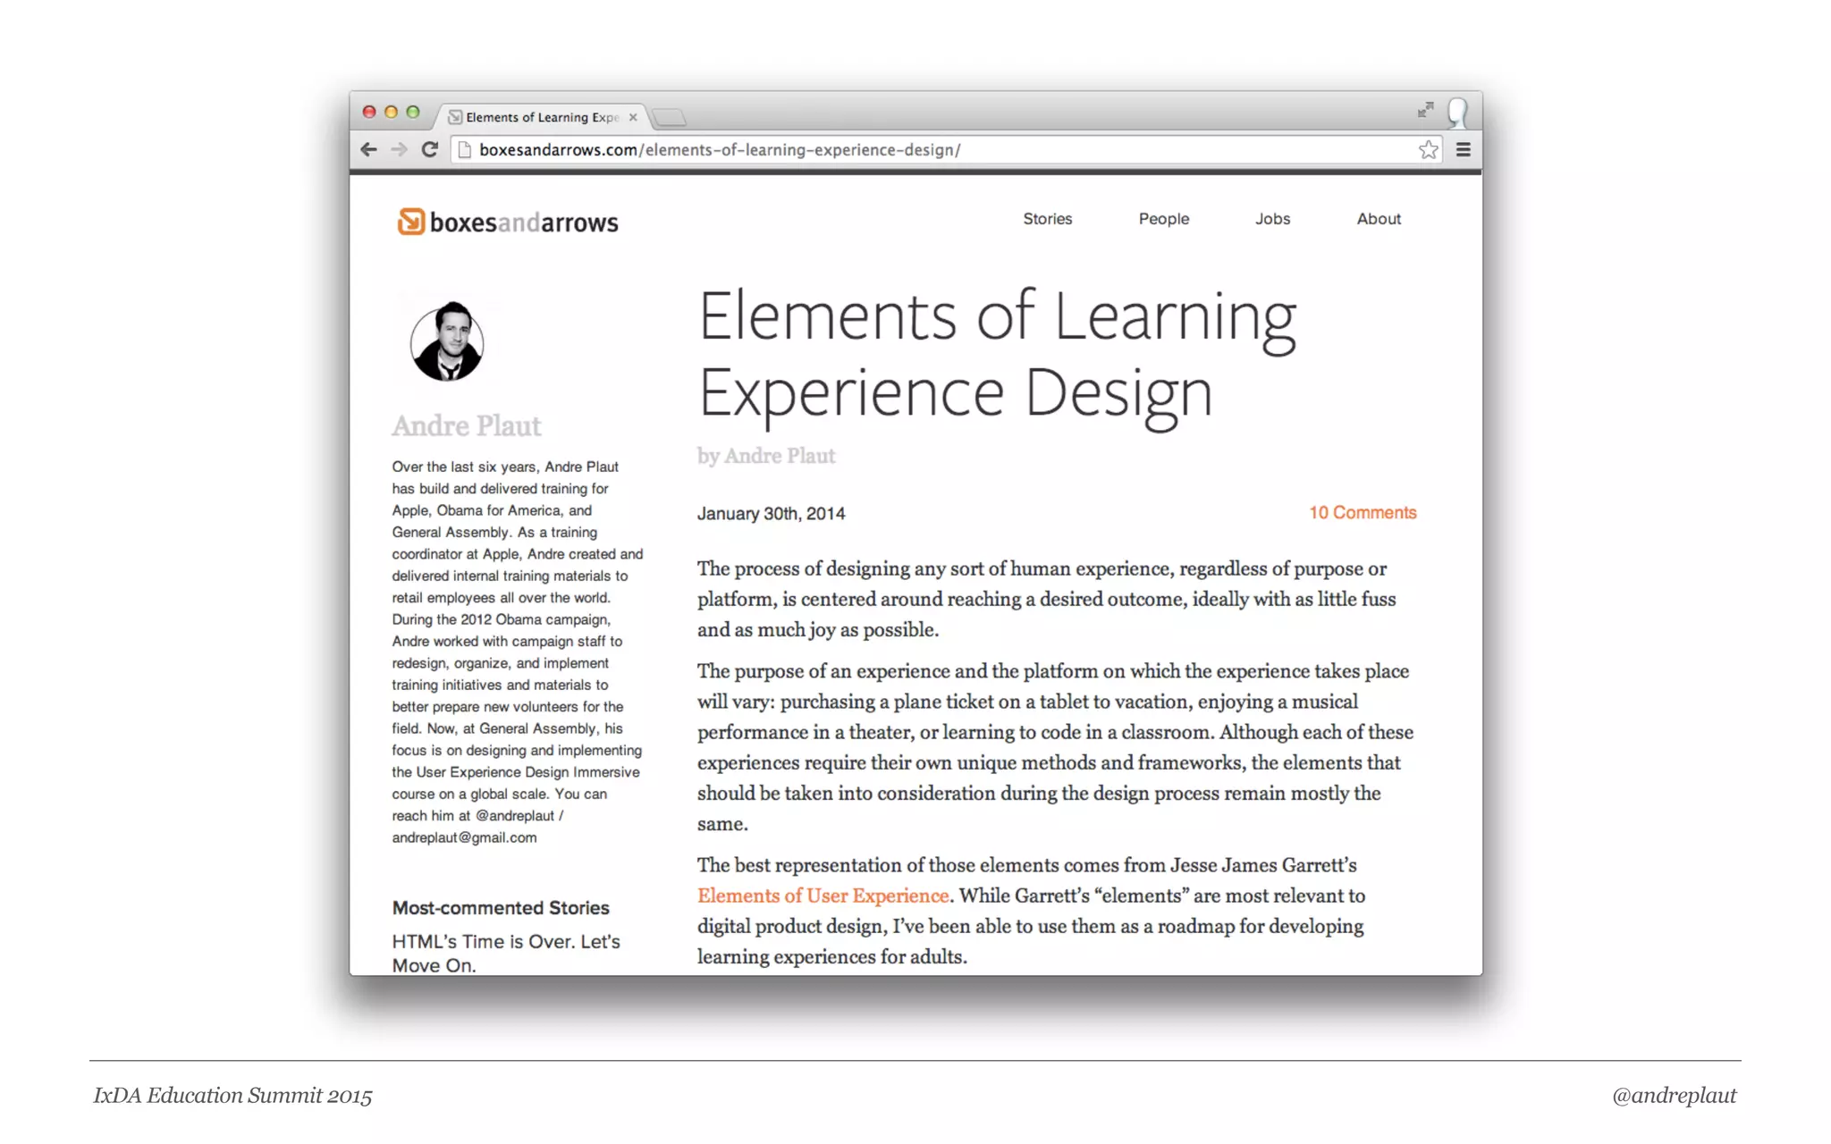Open the Chrome hamburger menu
The height and width of the screenshot is (1144, 1831).
click(x=1463, y=149)
